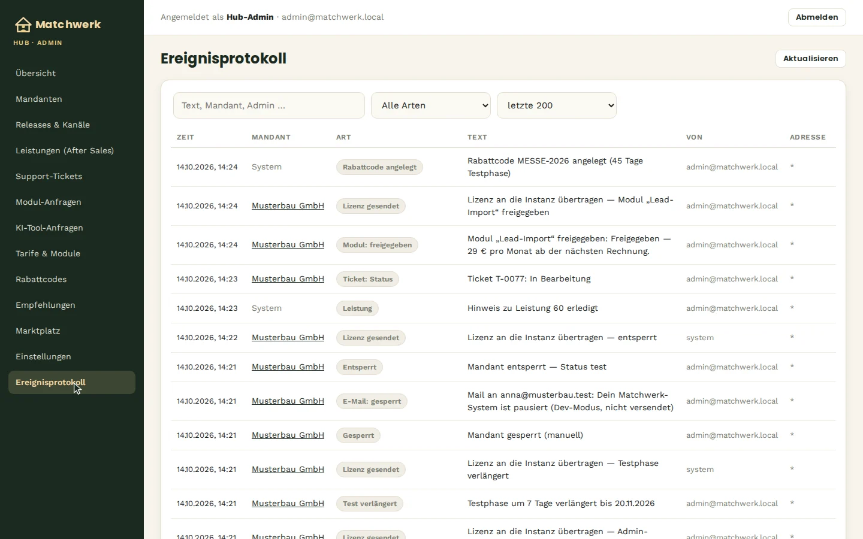Click the Ticket: Status badge
The height and width of the screenshot is (539, 863).
(367, 279)
